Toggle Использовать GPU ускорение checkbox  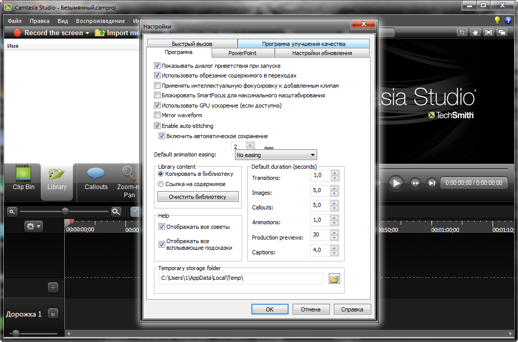coord(157,106)
